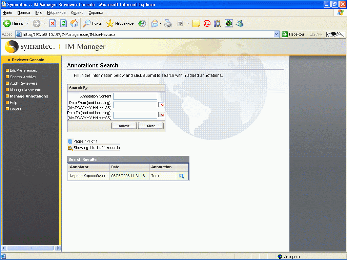This screenshot has width=347, height=260.
Task: Expand the Edit with Word dropdown arrow
Action: [188, 23]
